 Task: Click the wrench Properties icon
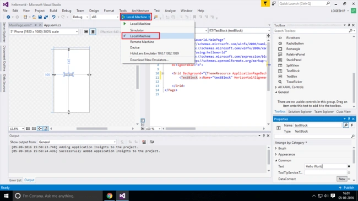346,125
